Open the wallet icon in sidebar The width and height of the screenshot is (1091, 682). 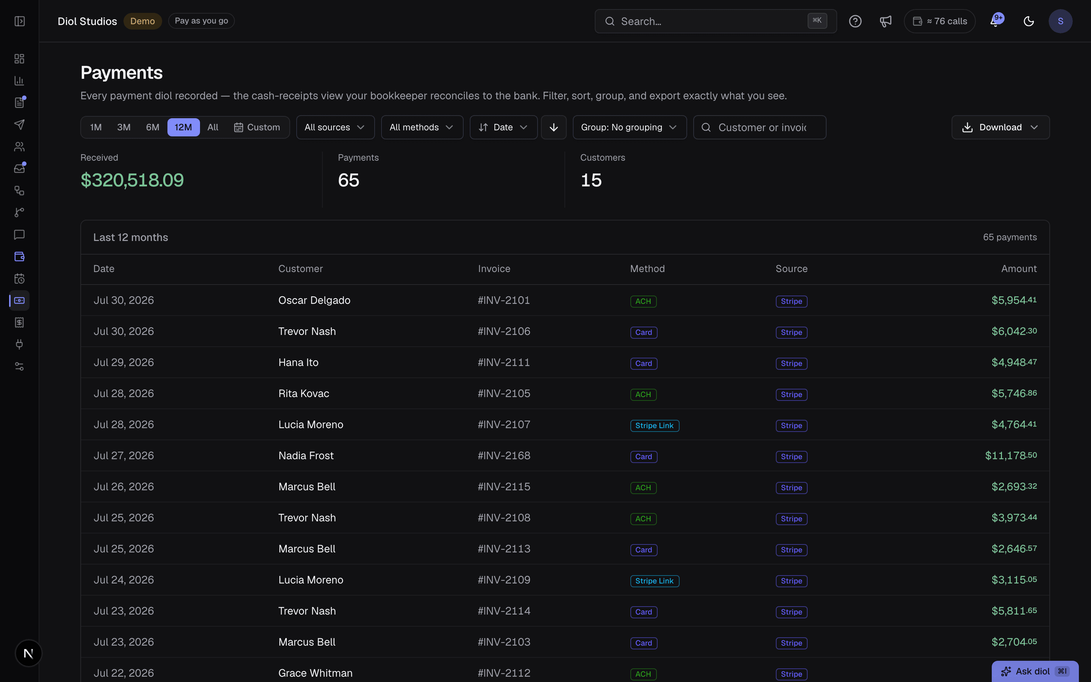click(19, 256)
